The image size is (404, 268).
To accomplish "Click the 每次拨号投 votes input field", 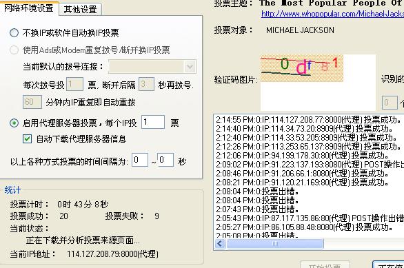I will 74,84.
